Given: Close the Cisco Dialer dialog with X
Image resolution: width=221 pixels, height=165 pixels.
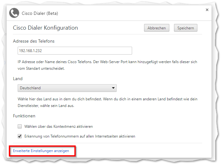Looking at the screenshot, I should click(x=207, y=10).
